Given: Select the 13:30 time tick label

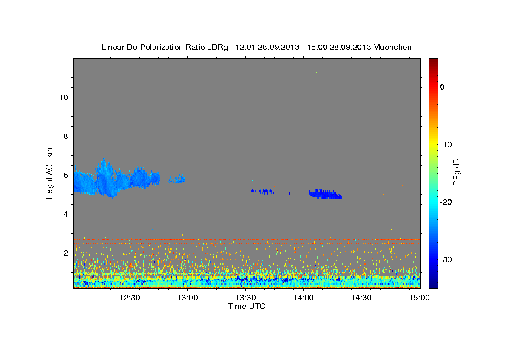Looking at the screenshot, I should pos(245,298).
